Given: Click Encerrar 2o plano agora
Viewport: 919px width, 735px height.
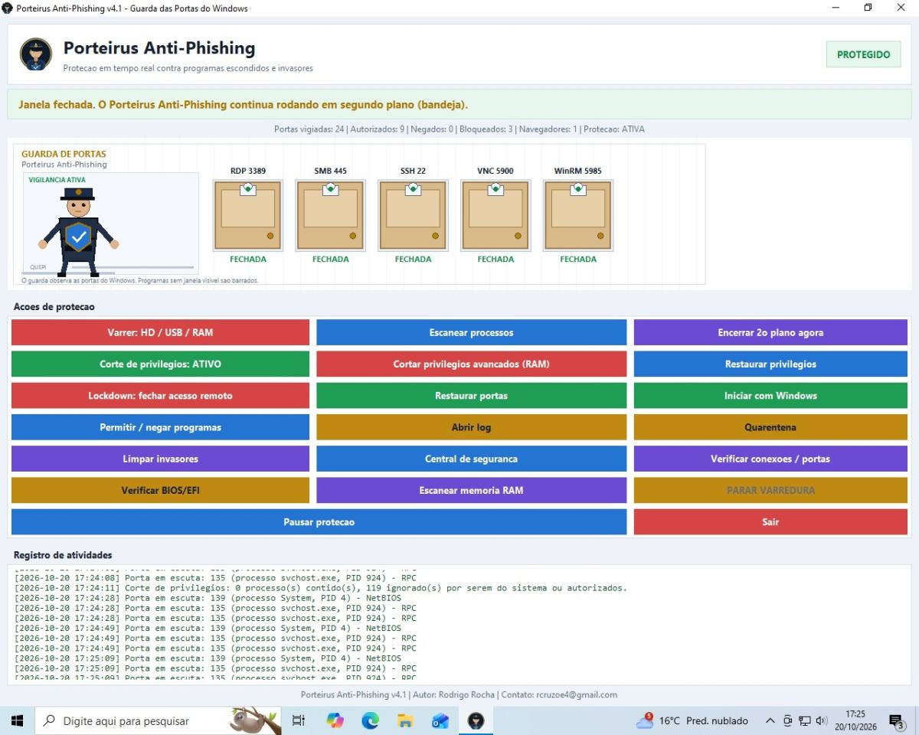Looking at the screenshot, I should pyautogui.click(x=770, y=332).
